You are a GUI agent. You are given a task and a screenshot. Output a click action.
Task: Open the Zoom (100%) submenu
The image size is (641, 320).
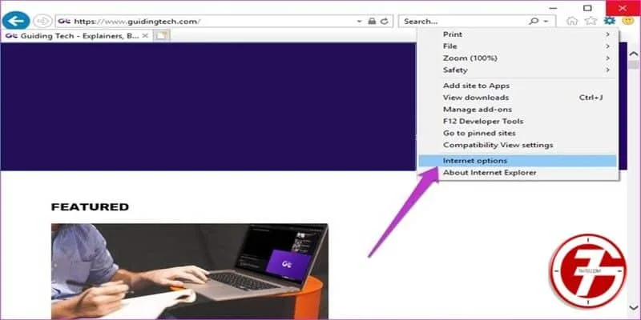pos(518,58)
